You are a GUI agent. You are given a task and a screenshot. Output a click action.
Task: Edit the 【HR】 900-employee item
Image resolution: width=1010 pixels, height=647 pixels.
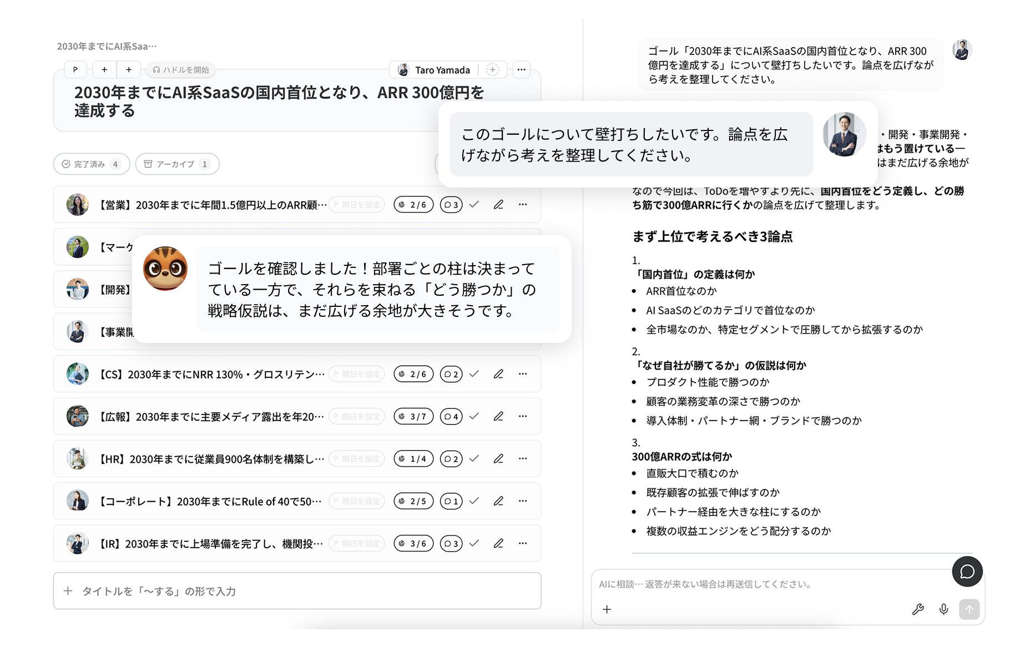498,458
